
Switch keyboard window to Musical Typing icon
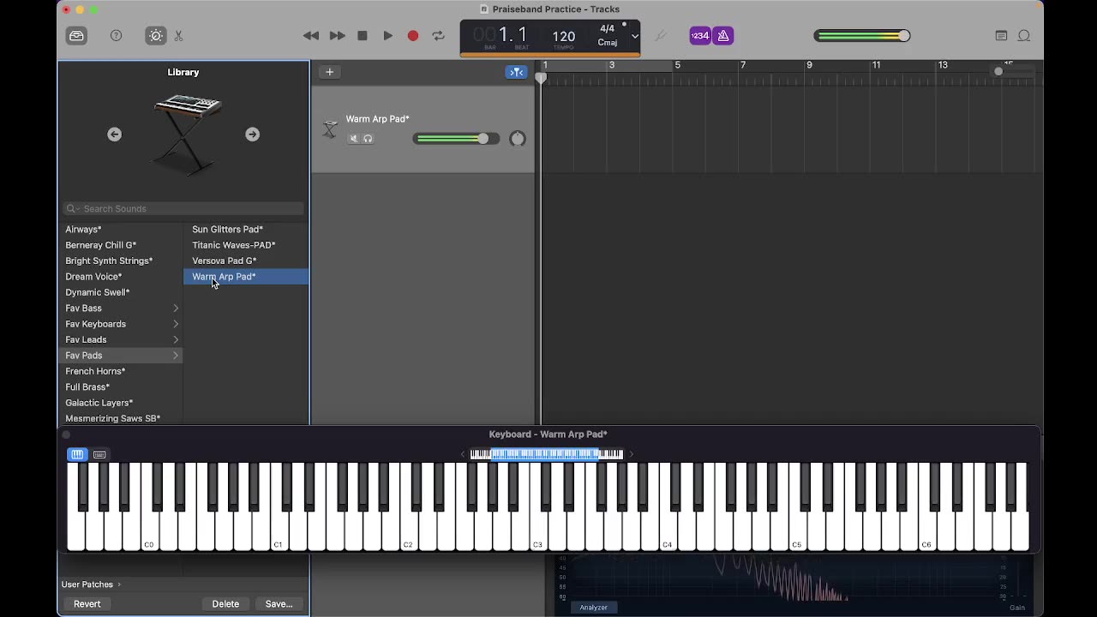99,454
